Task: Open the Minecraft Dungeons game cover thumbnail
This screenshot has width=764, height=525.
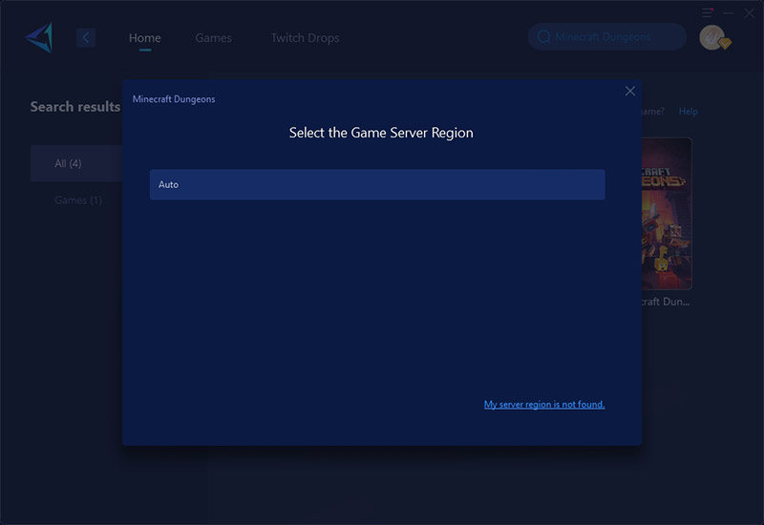Action: coord(667,214)
